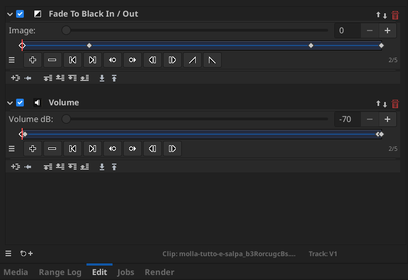
Task: Open the Render tab
Action: (x=159, y=272)
